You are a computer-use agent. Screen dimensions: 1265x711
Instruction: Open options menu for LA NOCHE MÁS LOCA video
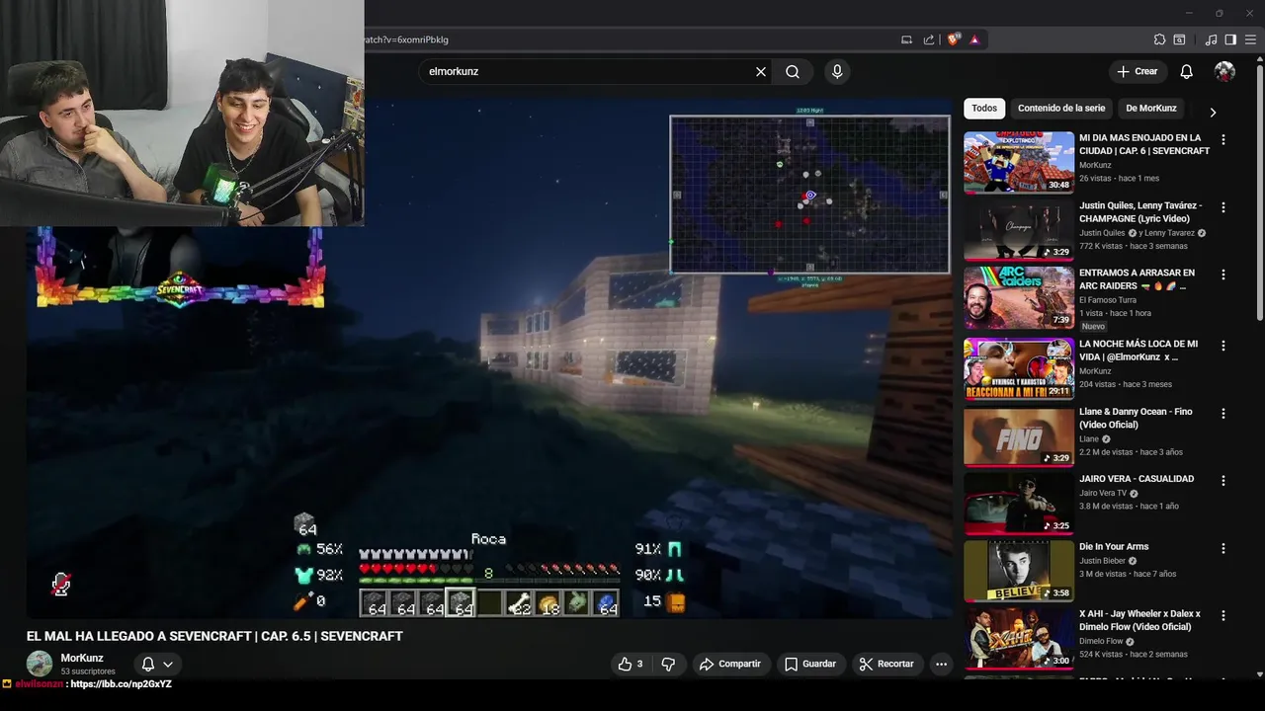[1223, 346]
